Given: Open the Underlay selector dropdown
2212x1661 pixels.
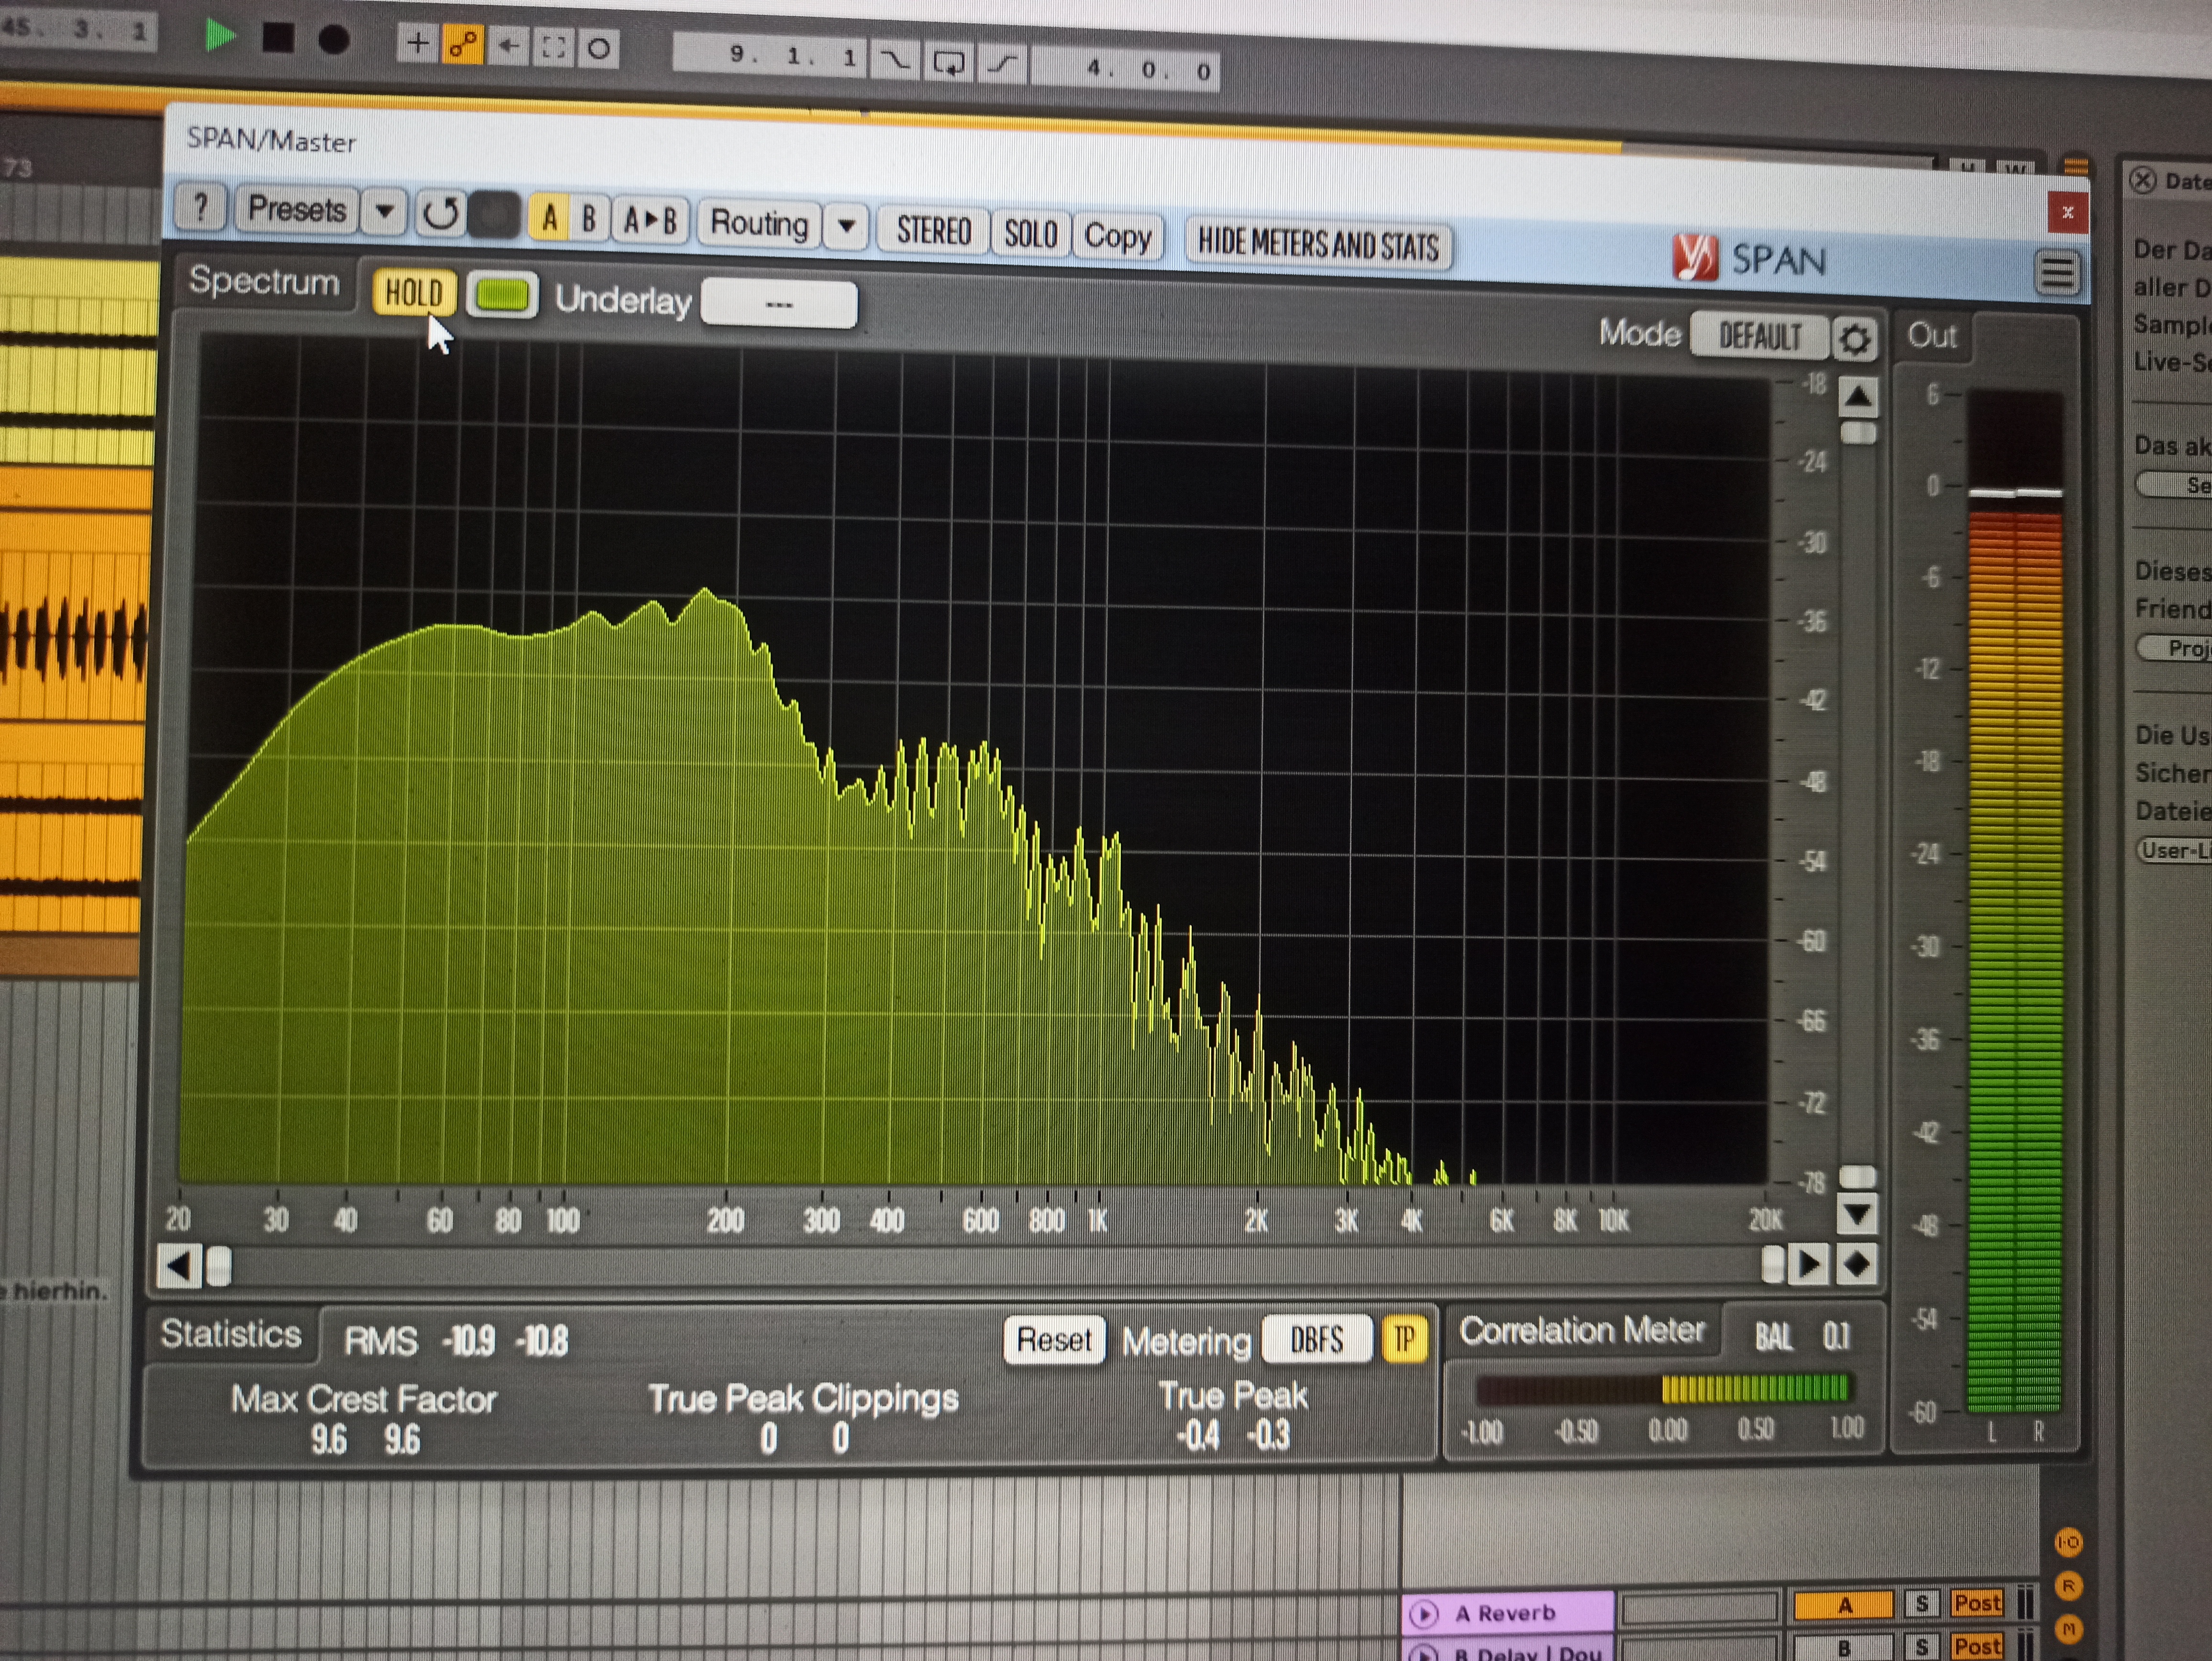Looking at the screenshot, I should 778,304.
